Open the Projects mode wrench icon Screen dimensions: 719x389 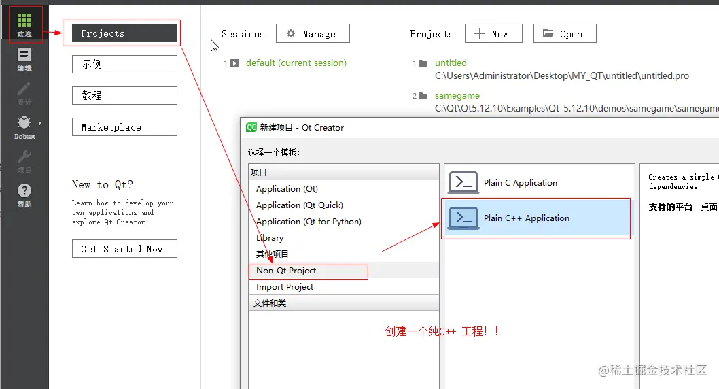[x=24, y=156]
